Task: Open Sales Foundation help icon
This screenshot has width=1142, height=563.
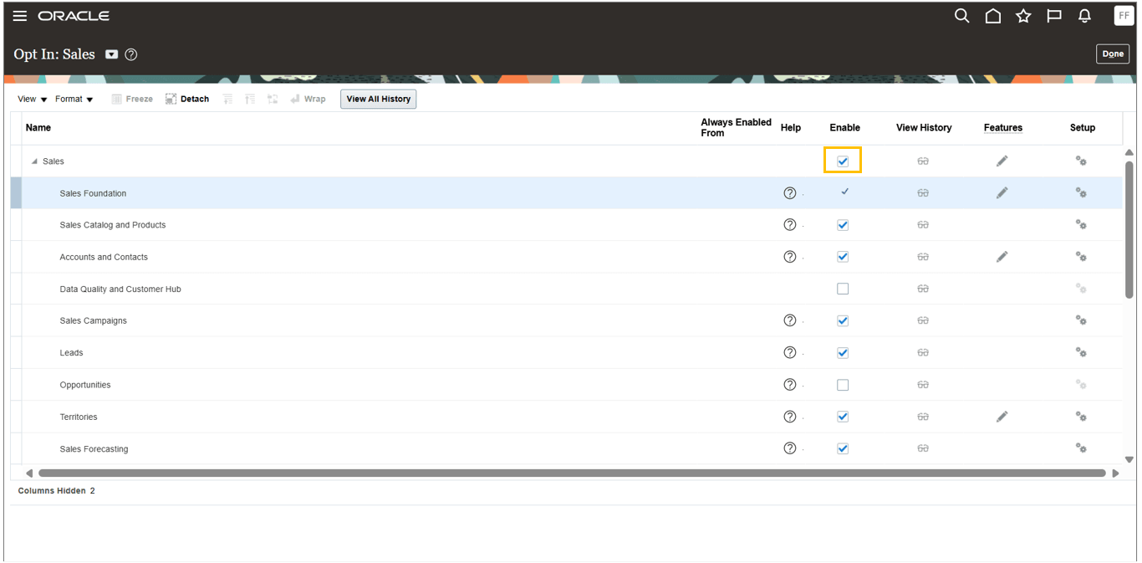Action: click(x=790, y=193)
